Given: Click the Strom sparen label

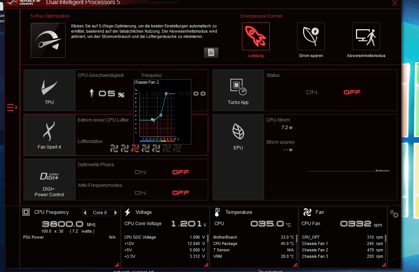Looking at the screenshot, I should pyautogui.click(x=311, y=56).
